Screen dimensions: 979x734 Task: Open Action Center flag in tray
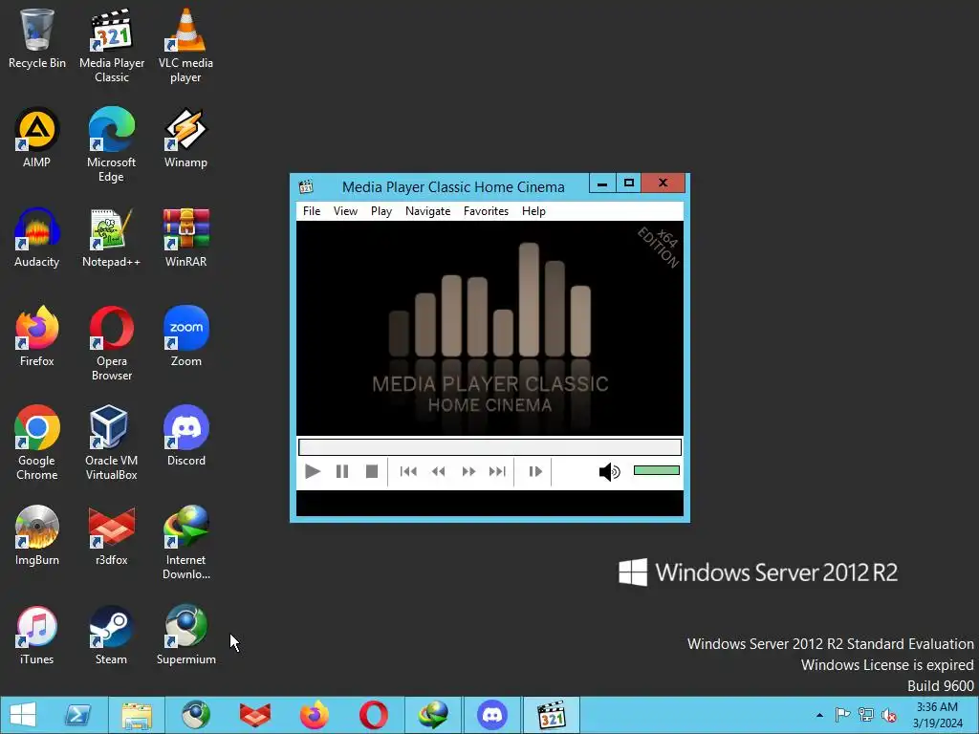pos(842,715)
